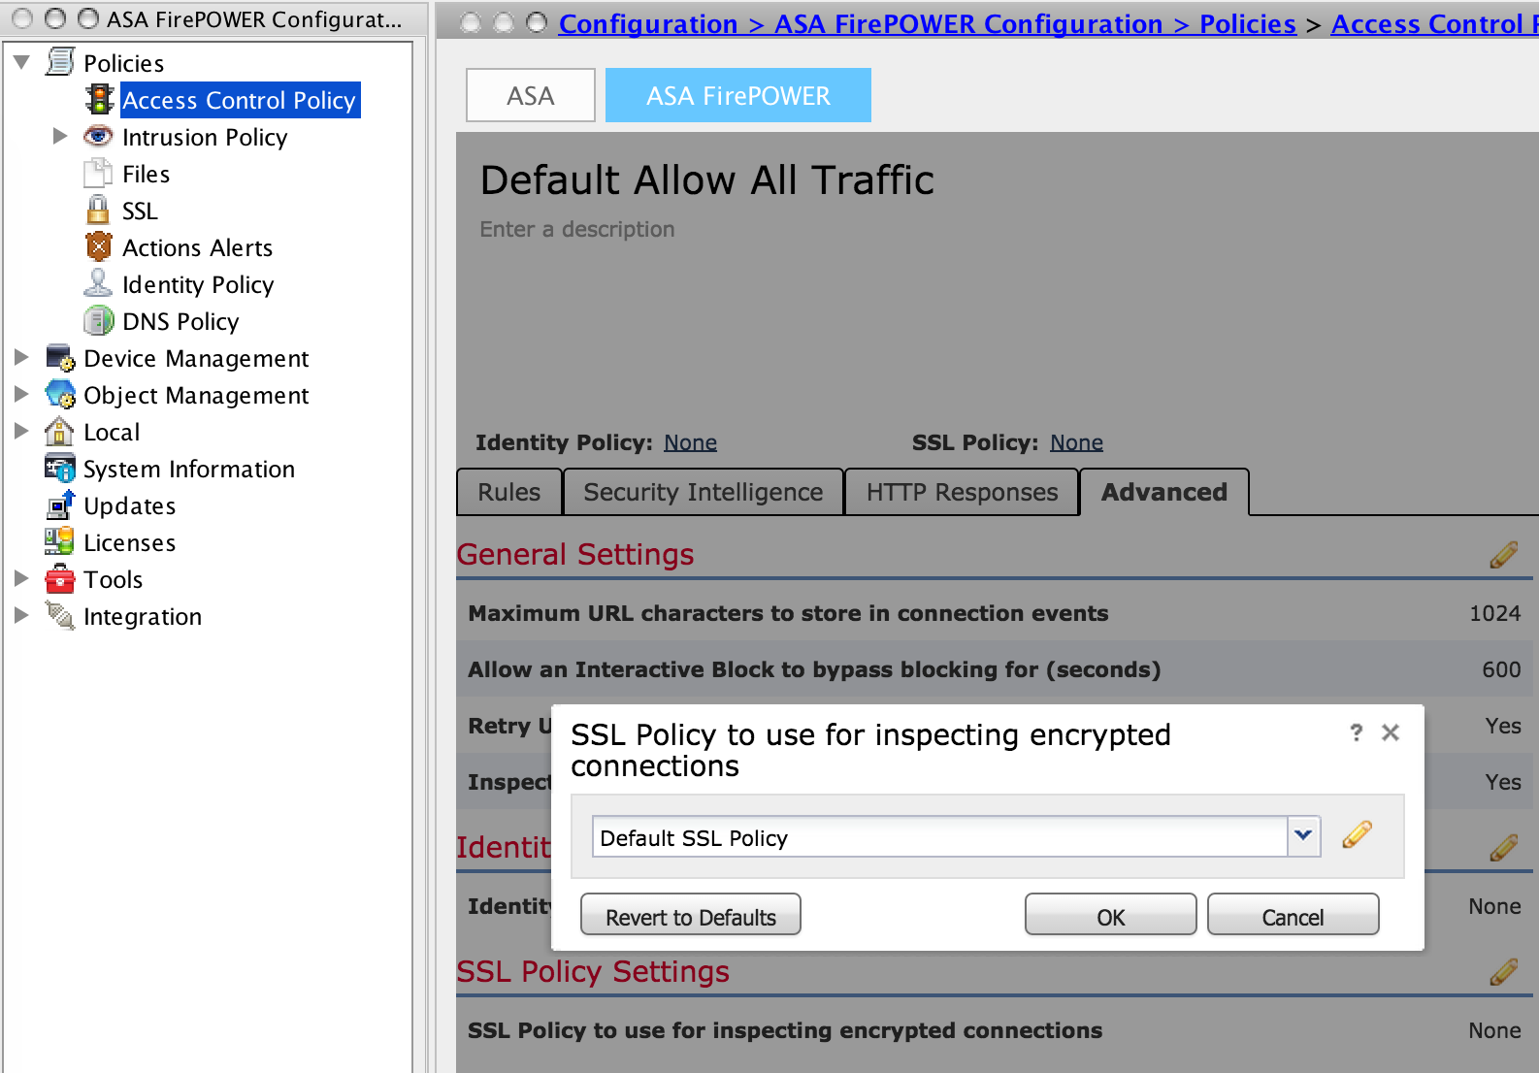Image resolution: width=1539 pixels, height=1073 pixels.
Task: Click the Integration icon
Action: (60, 615)
